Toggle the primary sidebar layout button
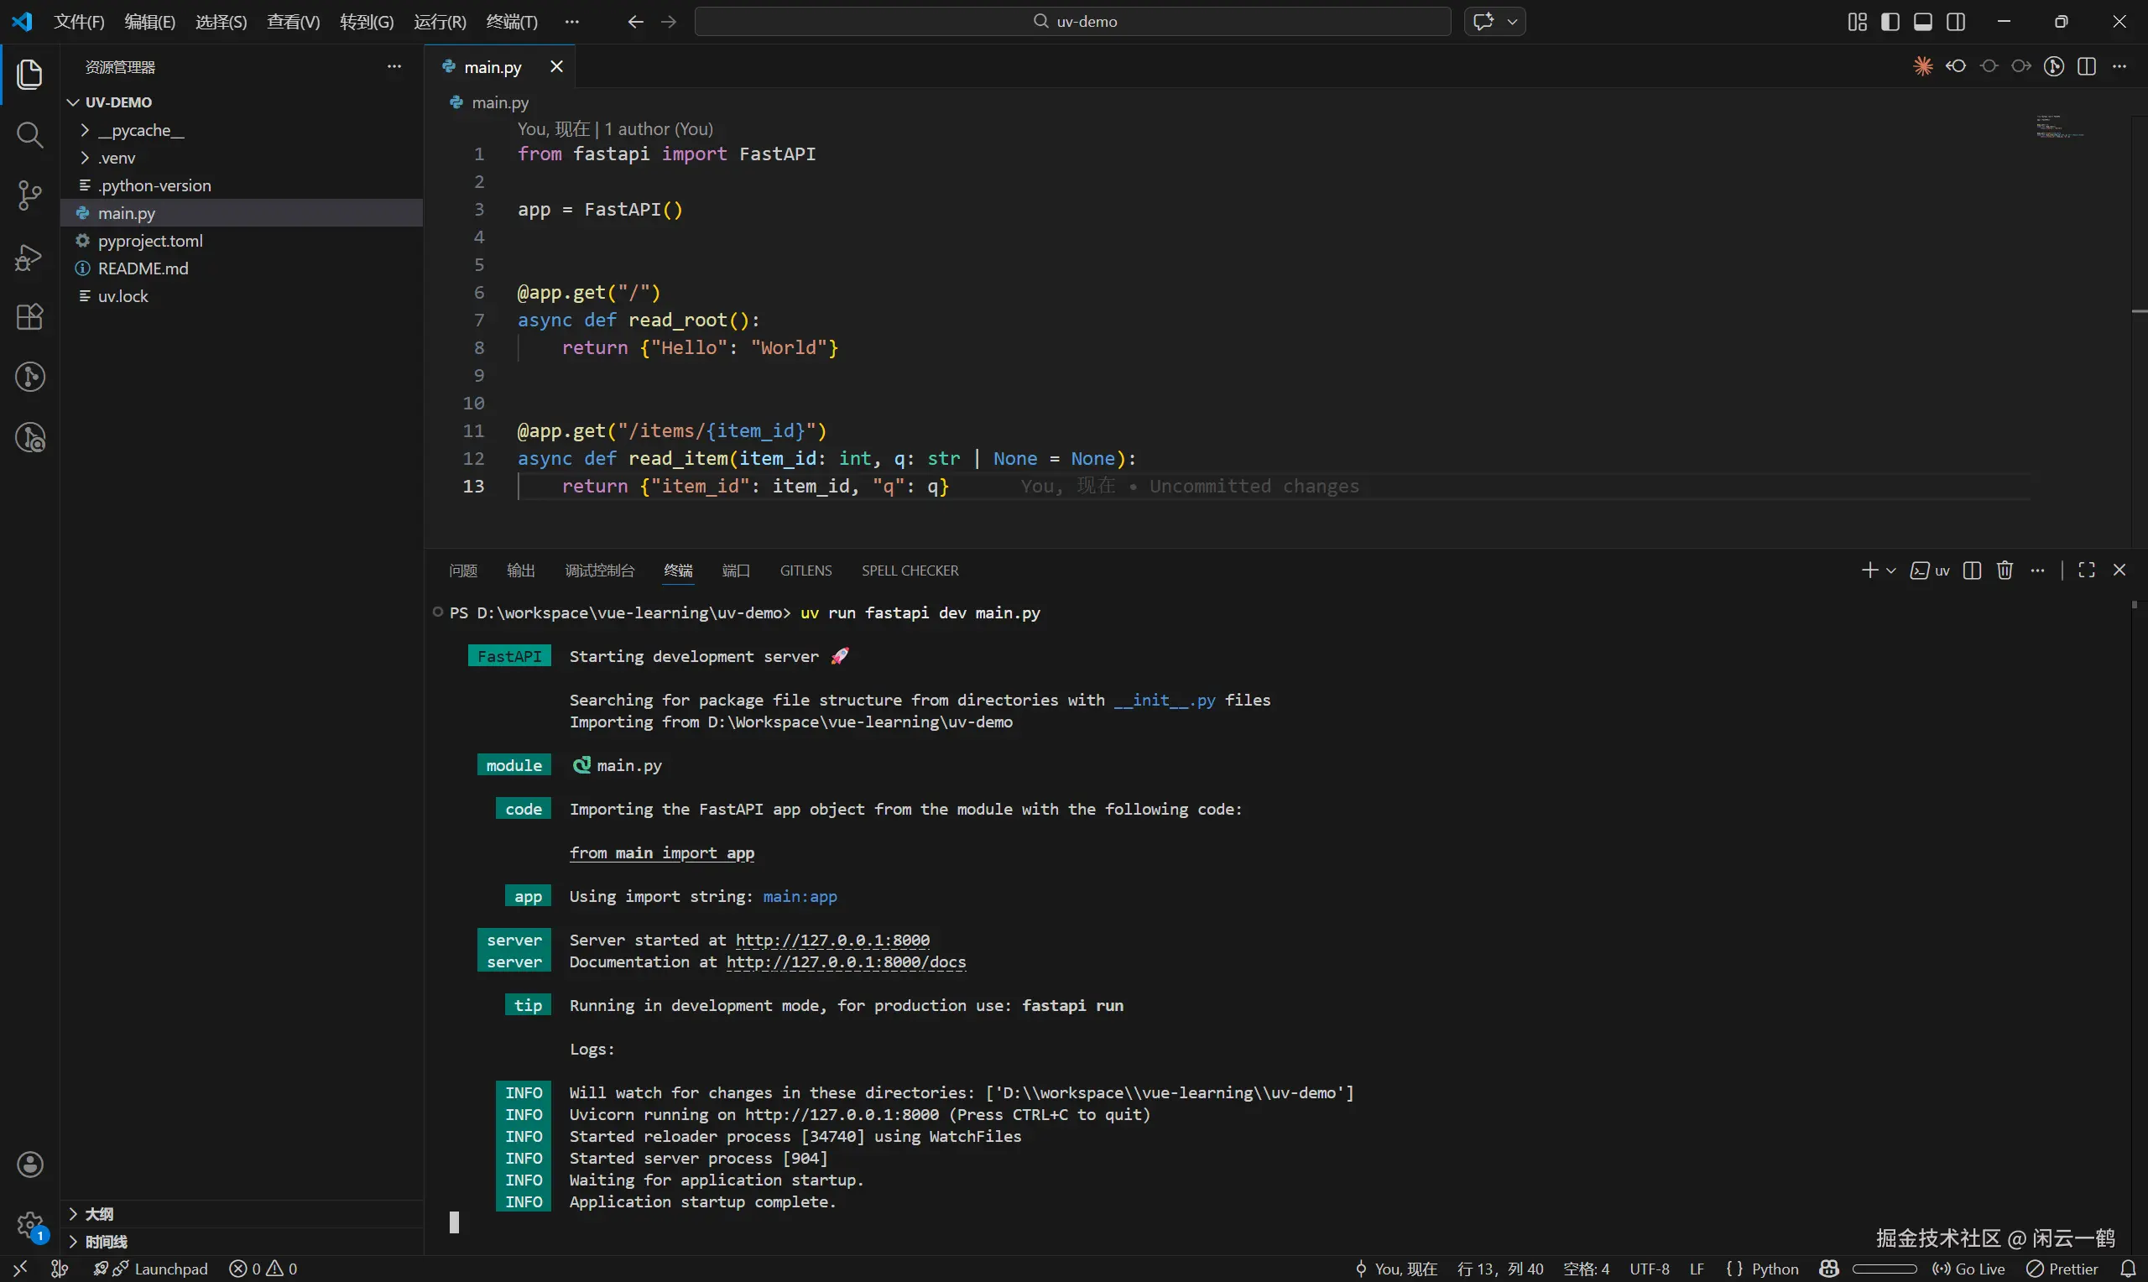Viewport: 2148px width, 1282px height. 1890,22
